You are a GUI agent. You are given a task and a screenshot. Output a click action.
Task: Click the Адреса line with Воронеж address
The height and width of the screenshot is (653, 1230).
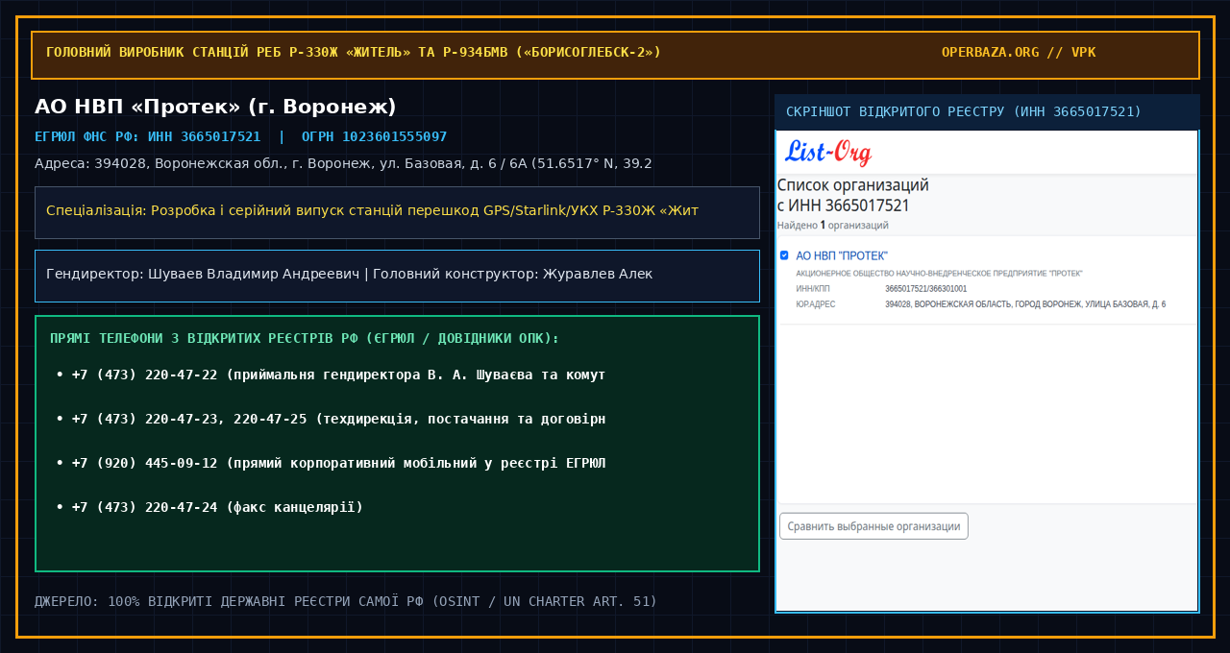click(343, 163)
